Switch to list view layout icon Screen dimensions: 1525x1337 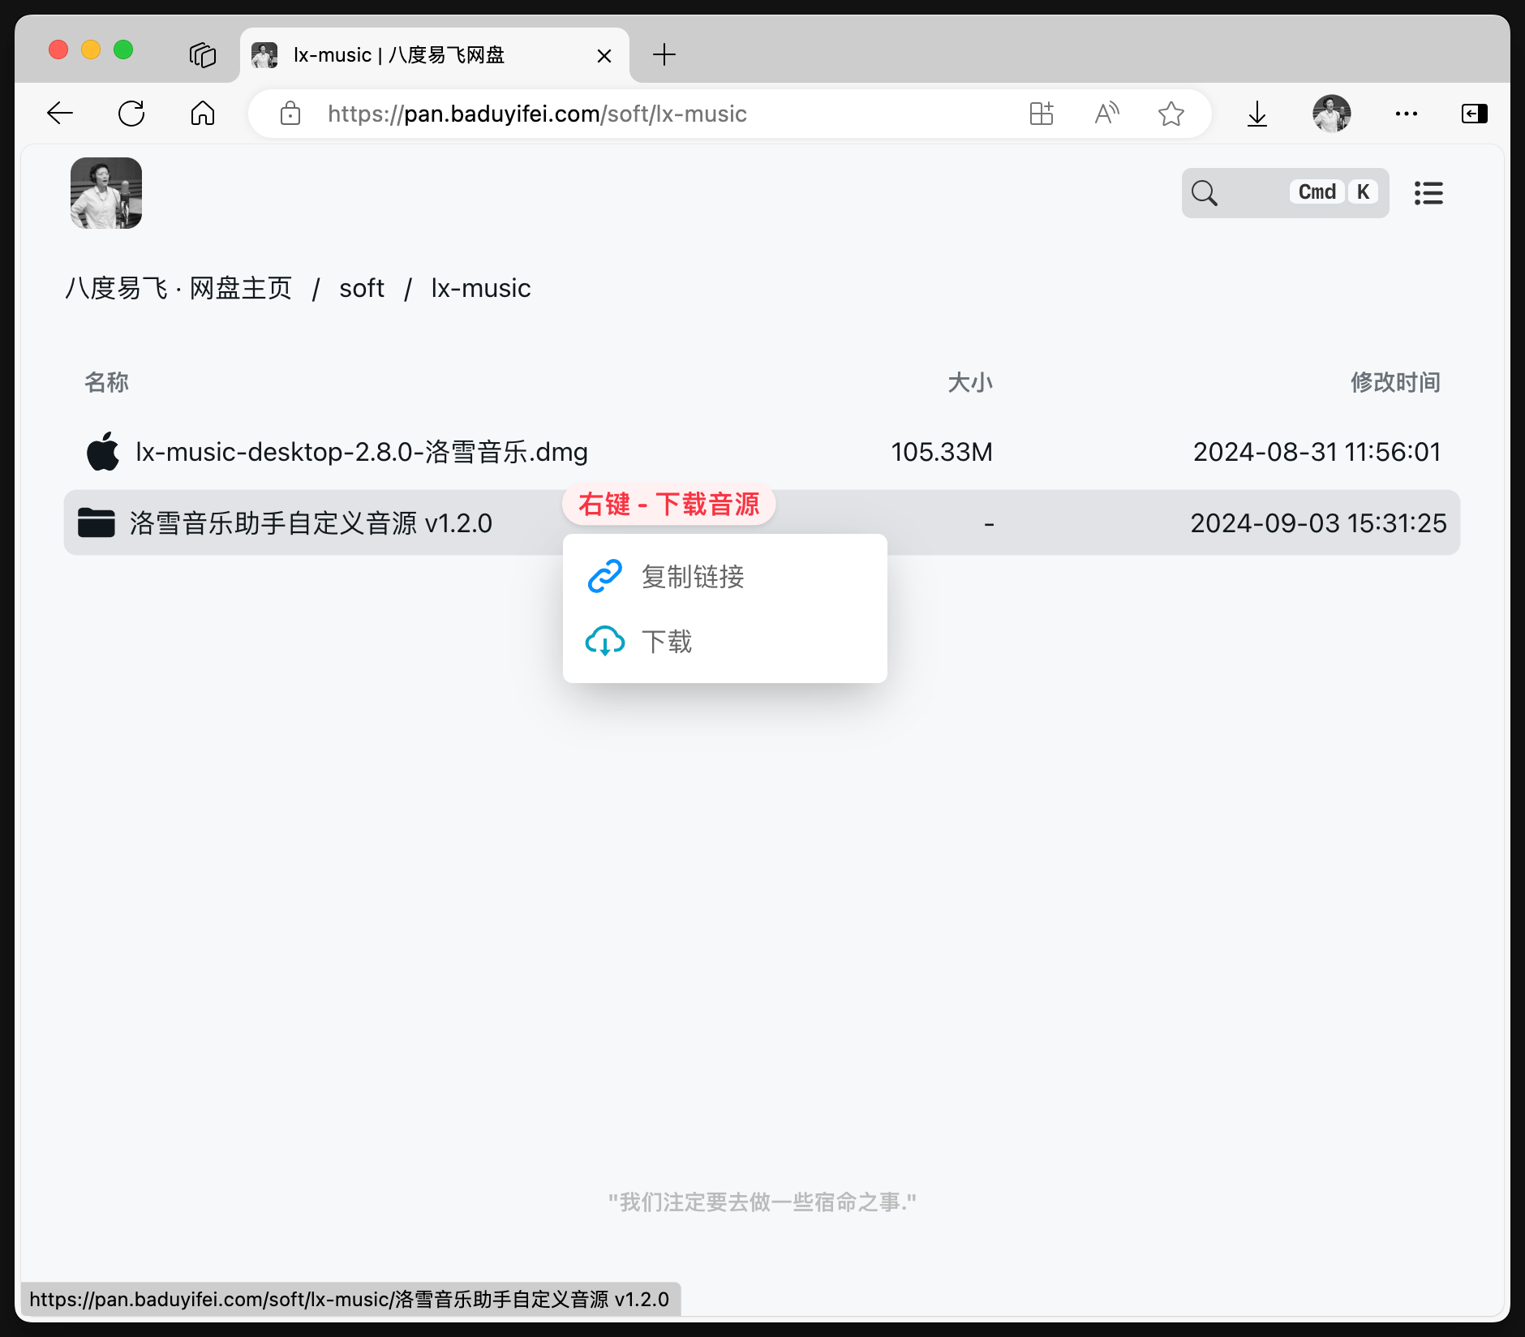1428,193
